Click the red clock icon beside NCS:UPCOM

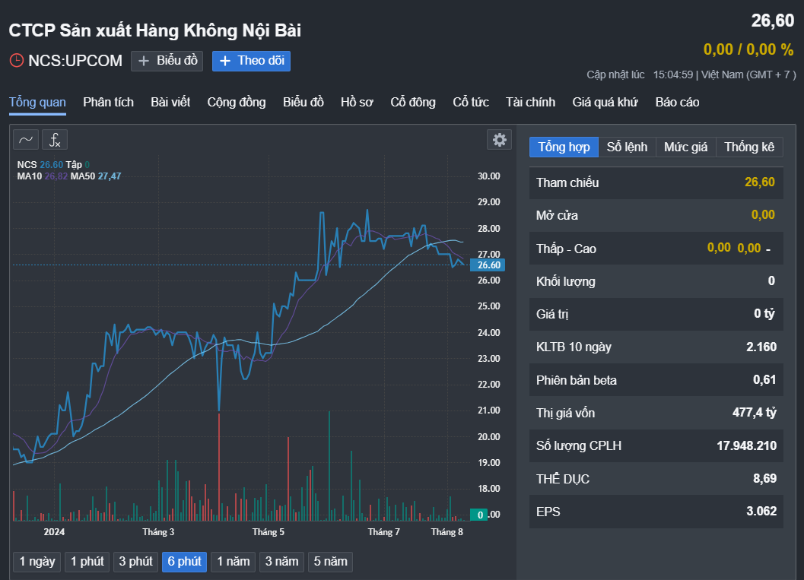pos(17,61)
